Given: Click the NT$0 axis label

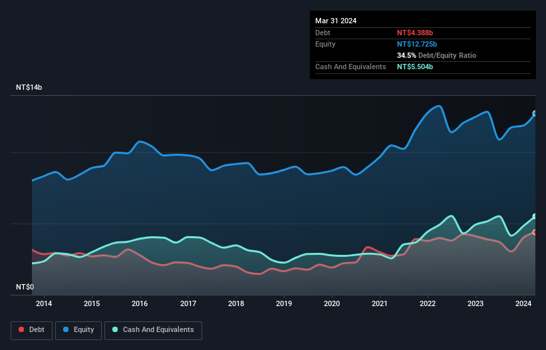Looking at the screenshot, I should [x=25, y=287].
